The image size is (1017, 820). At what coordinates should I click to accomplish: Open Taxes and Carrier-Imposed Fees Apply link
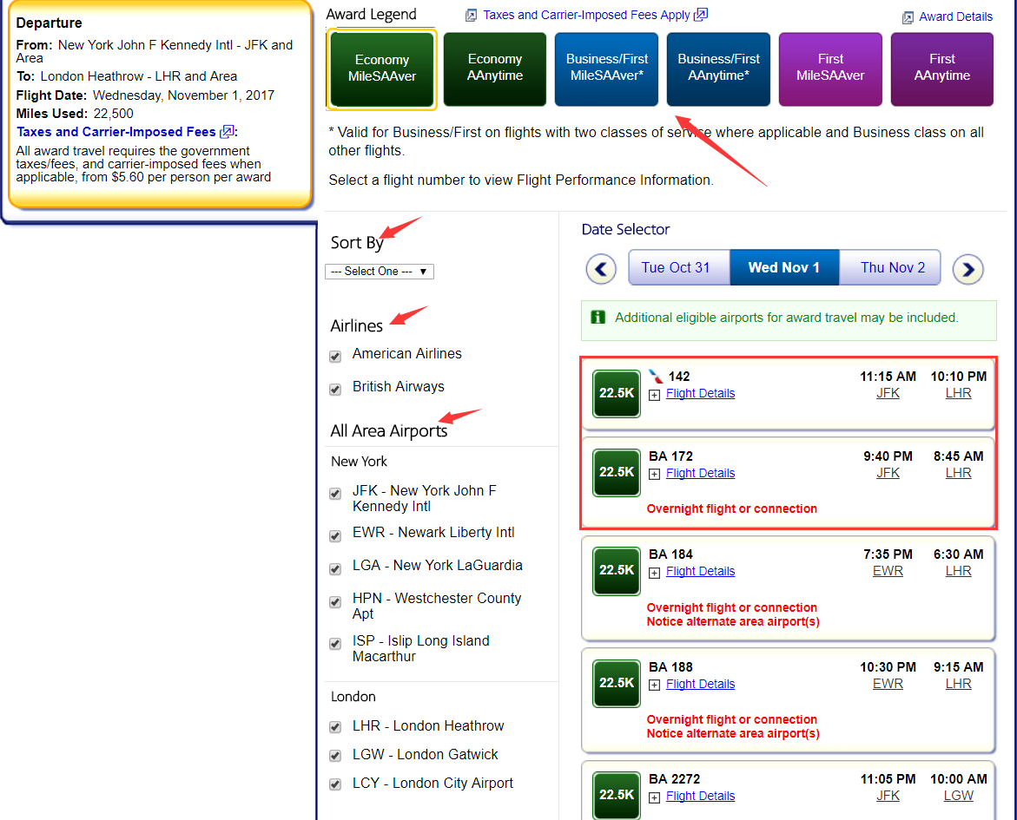tap(586, 15)
